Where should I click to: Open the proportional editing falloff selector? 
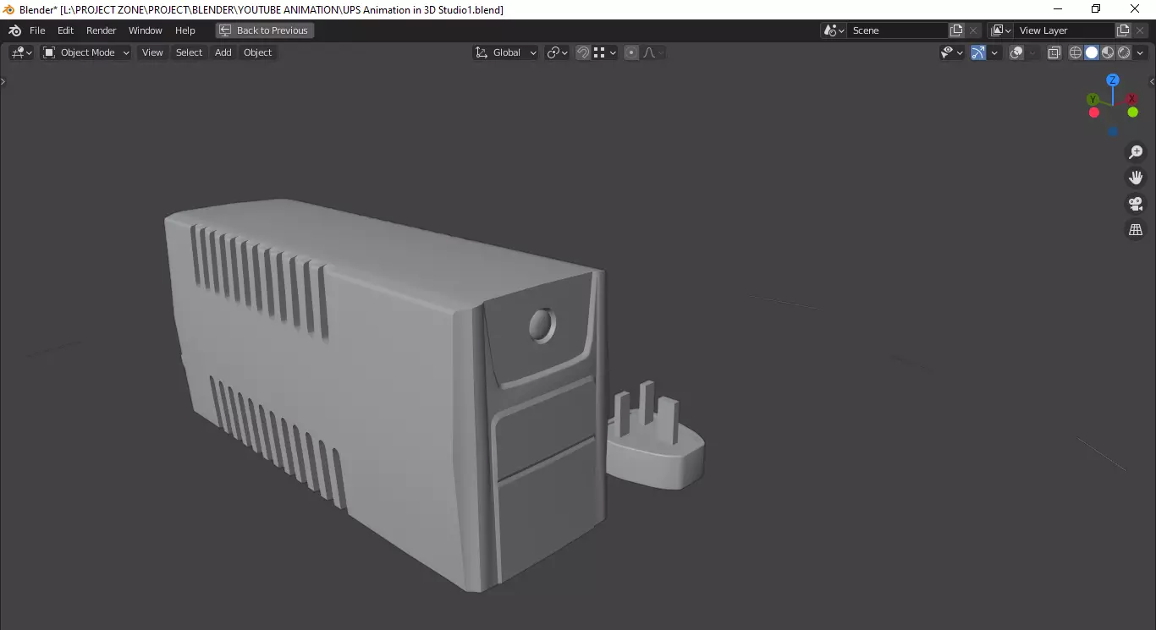[652, 52]
